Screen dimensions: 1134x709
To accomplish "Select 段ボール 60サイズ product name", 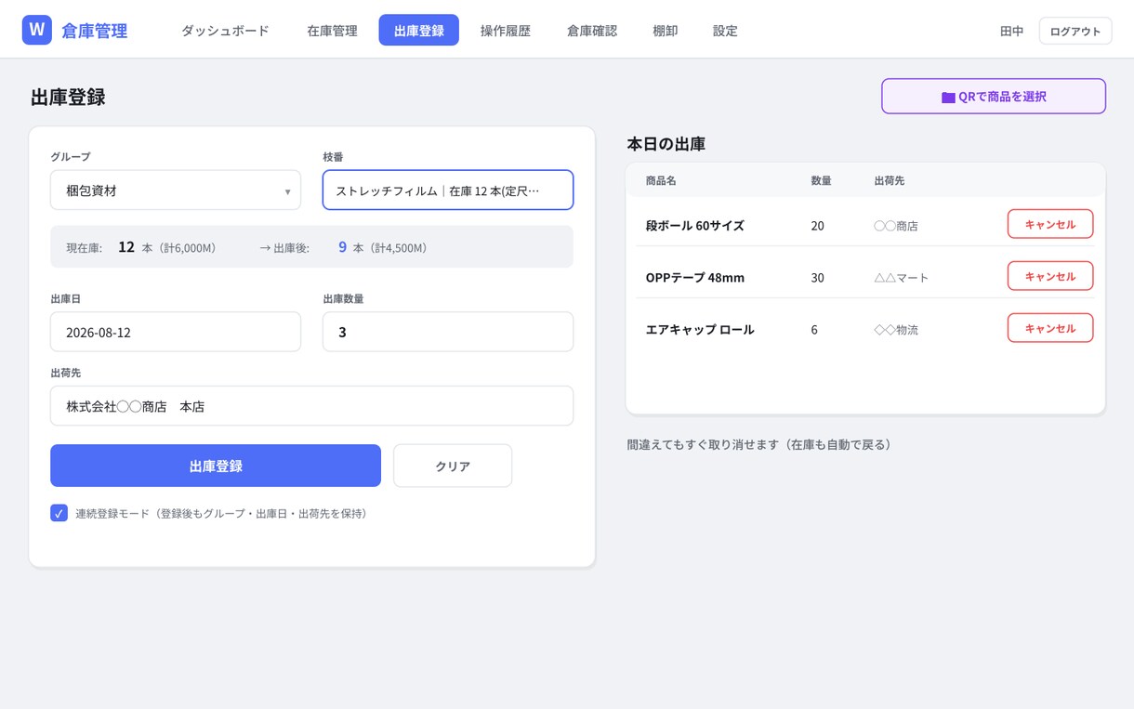I will [695, 226].
